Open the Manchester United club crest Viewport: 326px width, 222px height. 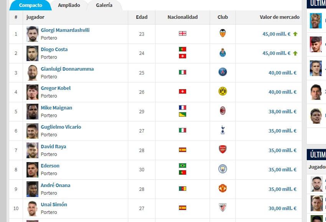click(223, 189)
